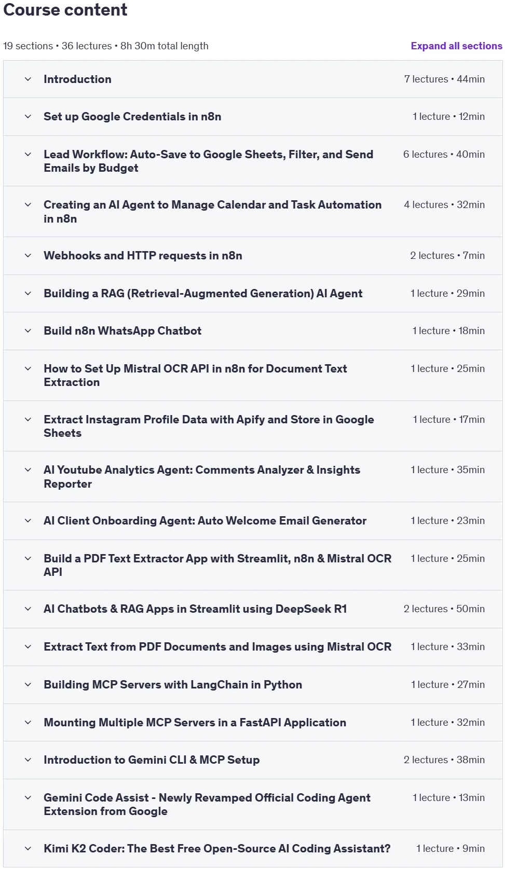Expand the Introduction section chevron

(28, 79)
